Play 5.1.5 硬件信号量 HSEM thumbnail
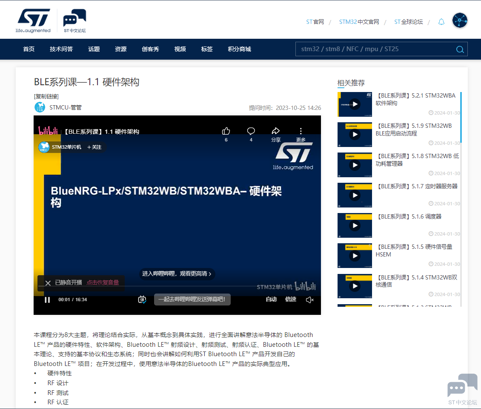481x409 pixels. pos(355,256)
